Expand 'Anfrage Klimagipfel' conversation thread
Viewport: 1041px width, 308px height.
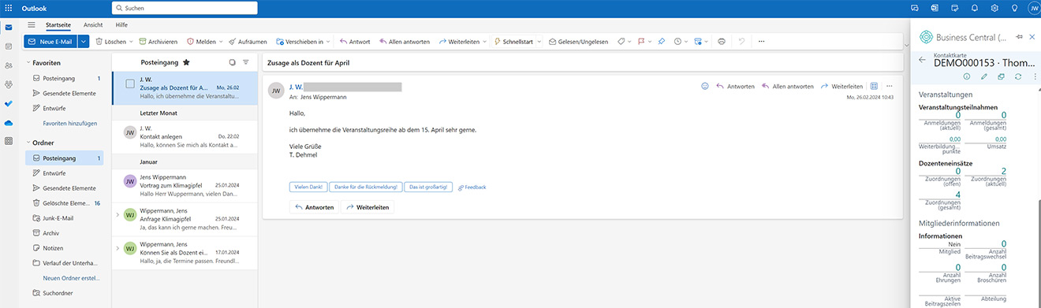pyautogui.click(x=118, y=214)
